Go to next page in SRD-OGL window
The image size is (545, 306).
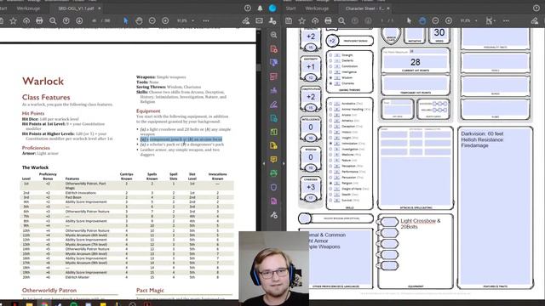(x=79, y=20)
